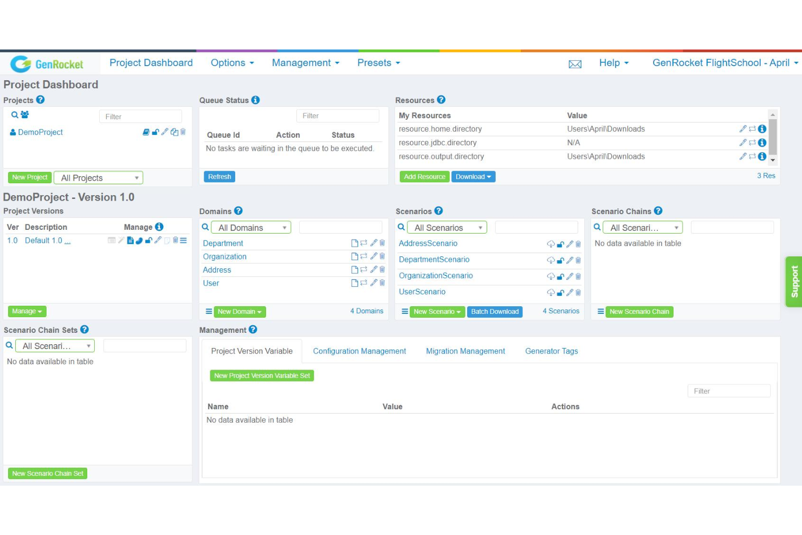Click the Management section help icon

[x=253, y=330]
